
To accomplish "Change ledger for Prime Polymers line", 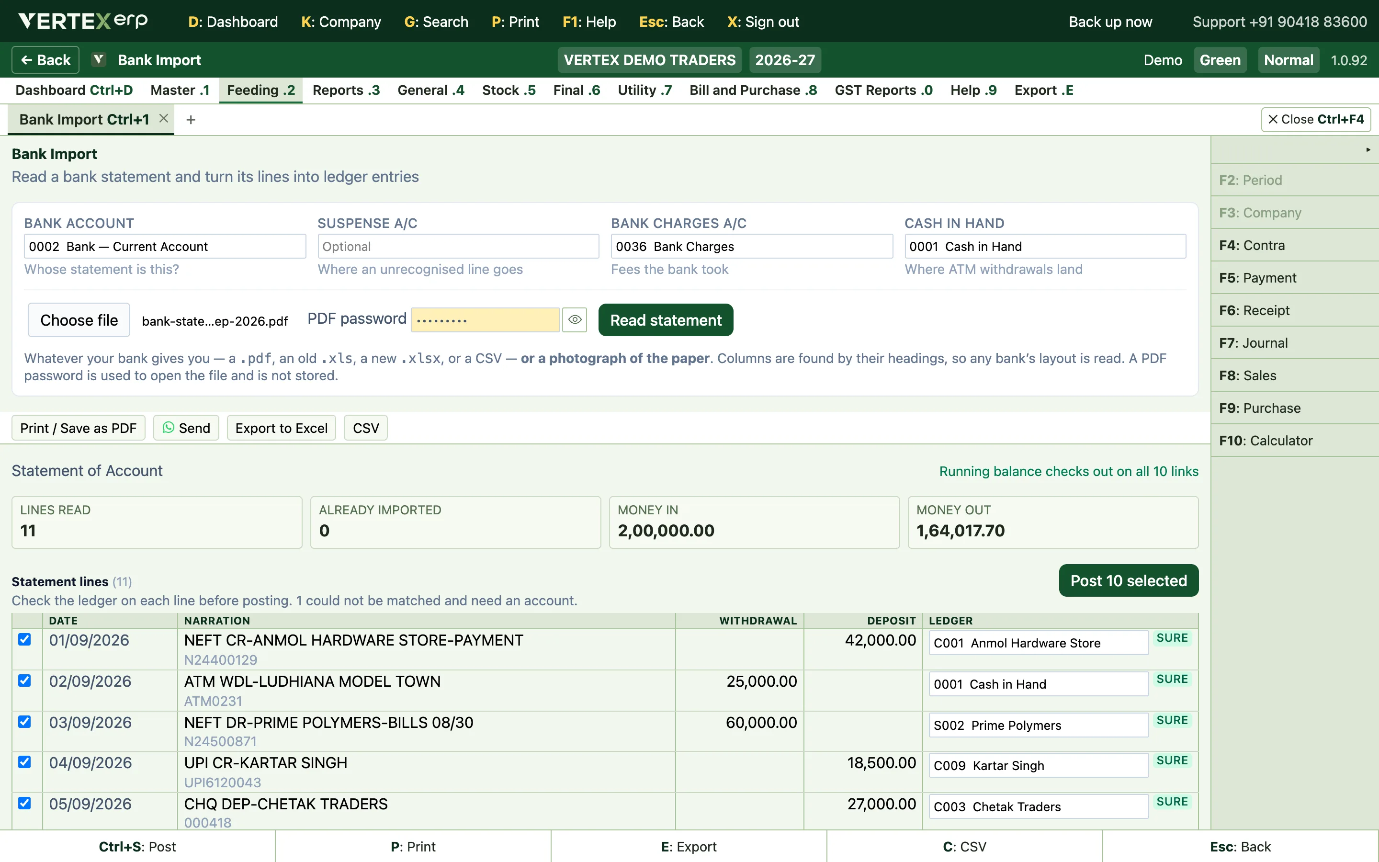I will [x=1038, y=725].
